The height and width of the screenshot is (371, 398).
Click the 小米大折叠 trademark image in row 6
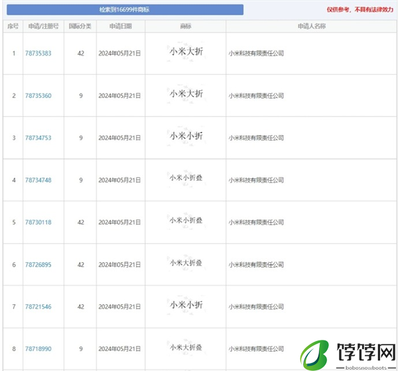(x=186, y=263)
